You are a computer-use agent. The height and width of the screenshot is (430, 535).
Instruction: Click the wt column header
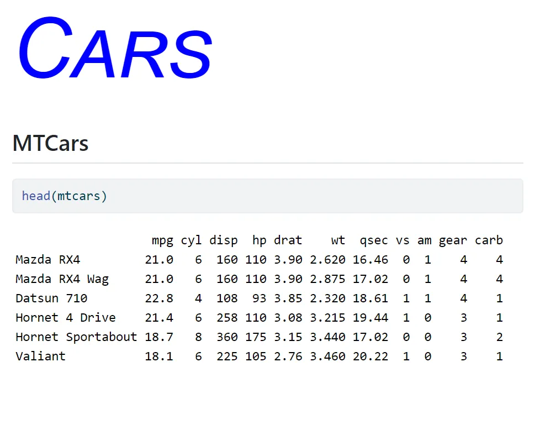338,240
